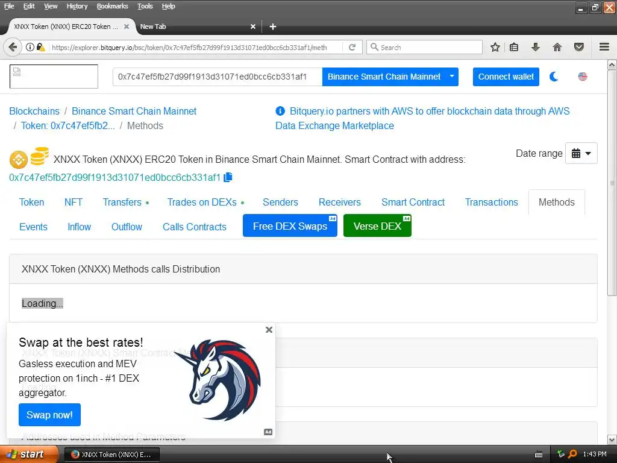
Task: Open the Help menu
Action: pyautogui.click(x=168, y=6)
